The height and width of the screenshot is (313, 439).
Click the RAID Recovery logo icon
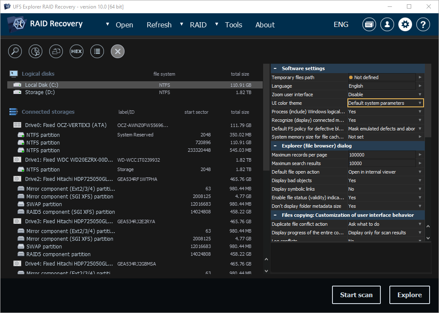(17, 24)
